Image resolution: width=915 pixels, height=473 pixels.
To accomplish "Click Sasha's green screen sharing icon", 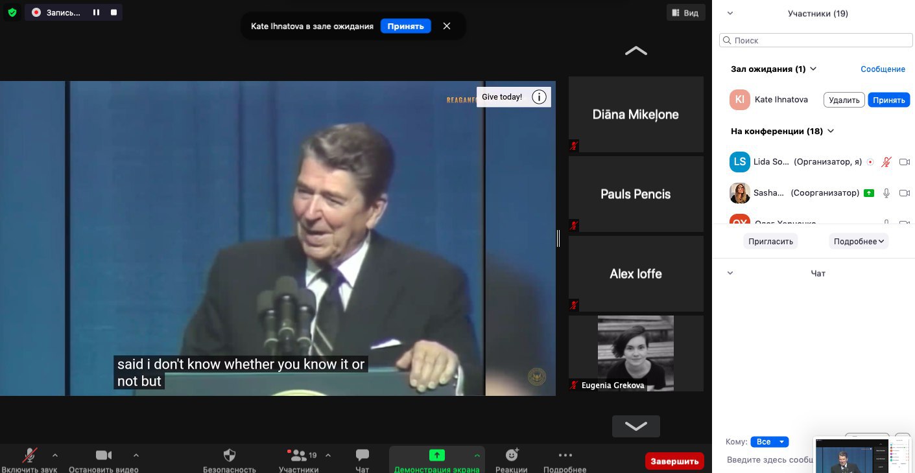I will (869, 193).
